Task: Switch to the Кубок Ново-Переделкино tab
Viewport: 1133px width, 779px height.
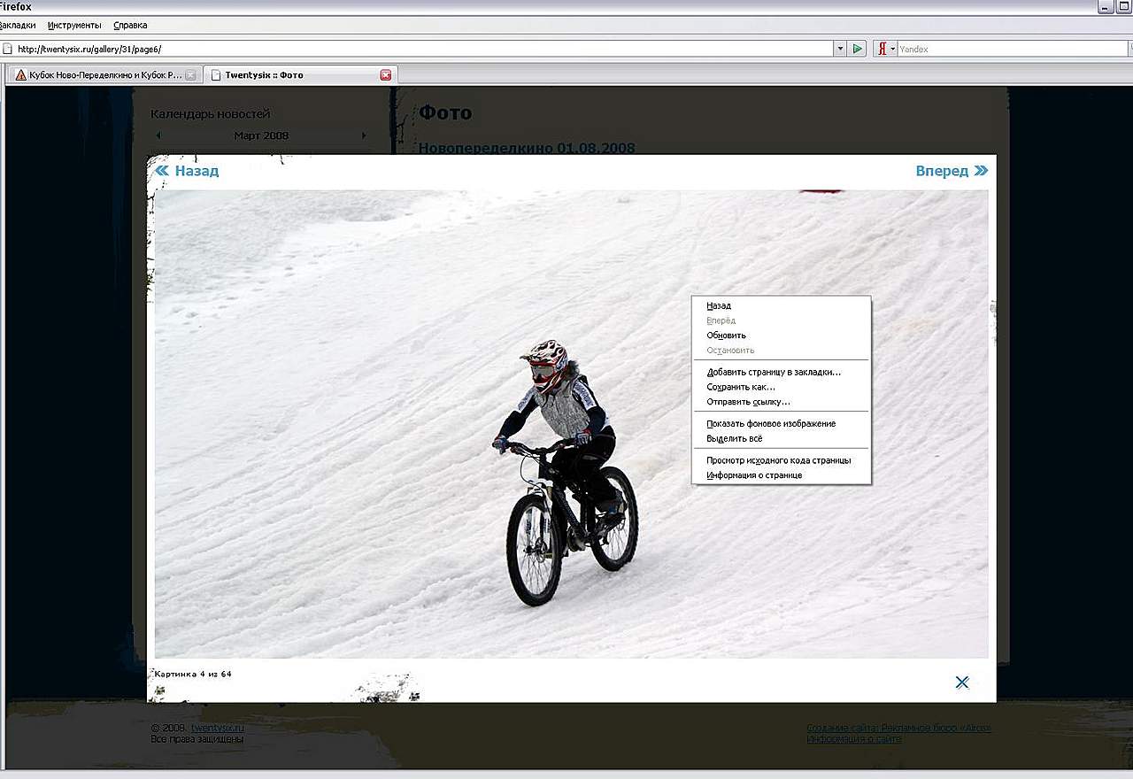Action: [104, 75]
